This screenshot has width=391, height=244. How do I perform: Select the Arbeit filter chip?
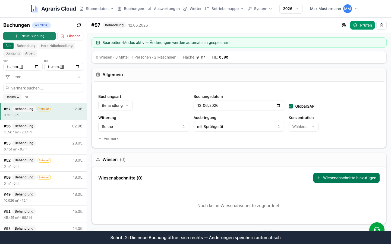point(30,53)
